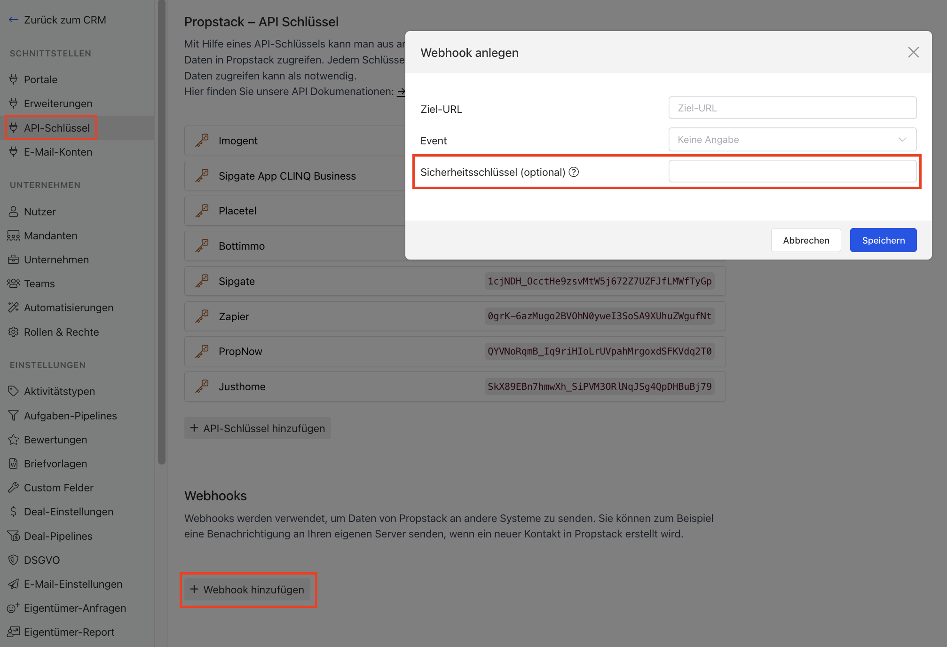Screen dimensions: 947x647
Task: Click the Automatisierungen magic wand icon
Action: tap(13, 308)
